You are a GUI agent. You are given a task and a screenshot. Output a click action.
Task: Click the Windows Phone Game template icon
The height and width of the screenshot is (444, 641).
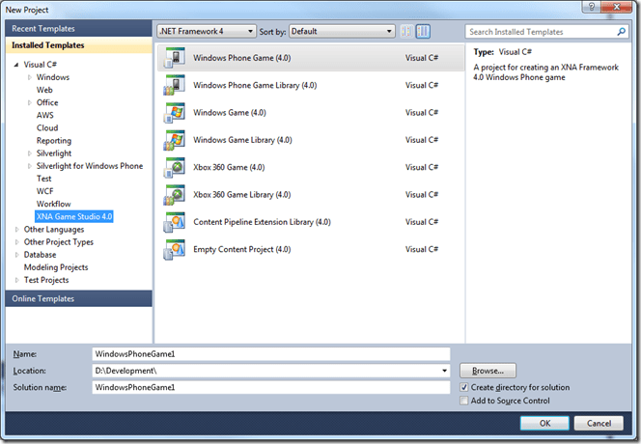(x=175, y=58)
